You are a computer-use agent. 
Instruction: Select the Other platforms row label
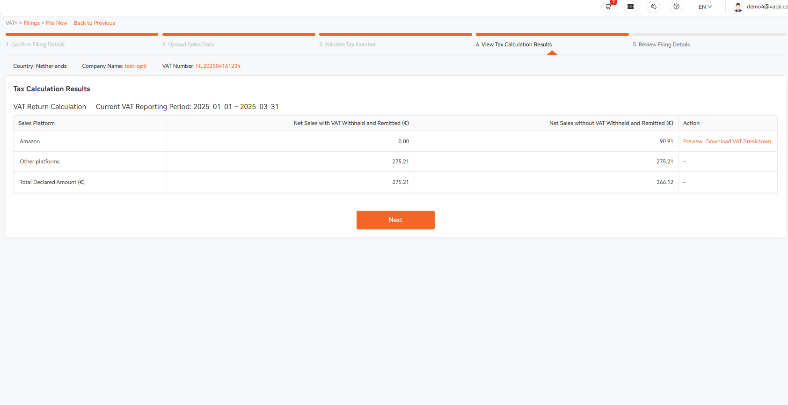40,162
